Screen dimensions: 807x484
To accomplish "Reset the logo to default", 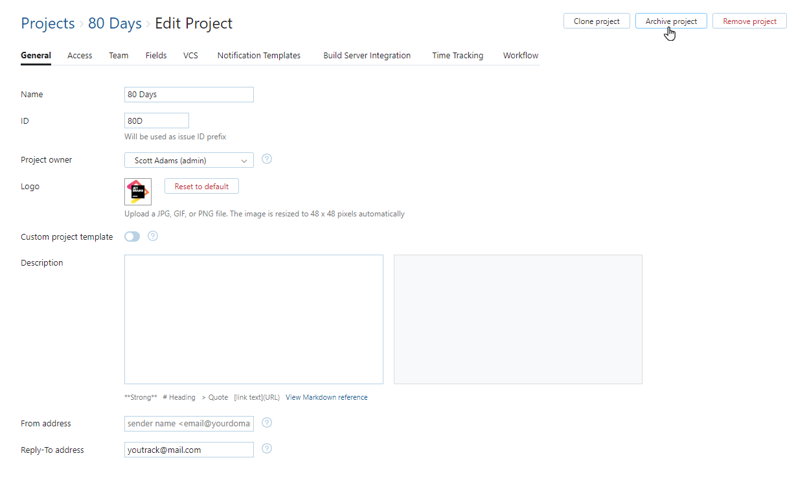I will click(201, 186).
